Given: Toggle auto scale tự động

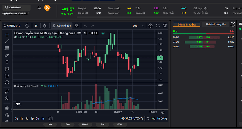Looking at the screenshot, I should point(162,118).
